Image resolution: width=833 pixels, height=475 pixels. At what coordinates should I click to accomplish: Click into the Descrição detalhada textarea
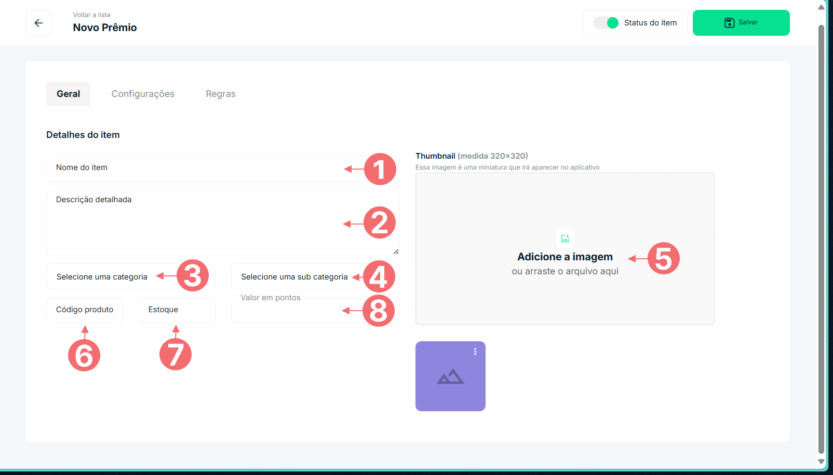pyautogui.click(x=197, y=223)
